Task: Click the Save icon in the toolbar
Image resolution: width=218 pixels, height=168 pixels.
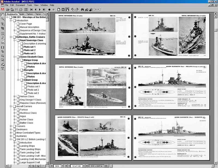Action: click(x=16, y=9)
